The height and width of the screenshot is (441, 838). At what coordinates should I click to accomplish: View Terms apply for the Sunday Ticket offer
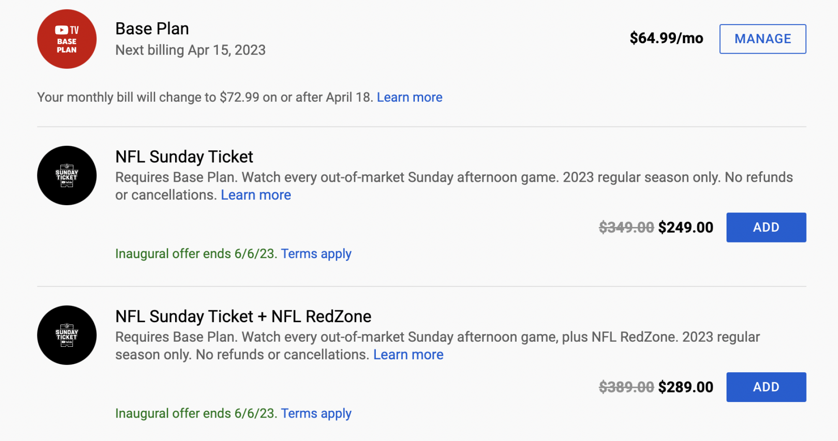(x=317, y=253)
